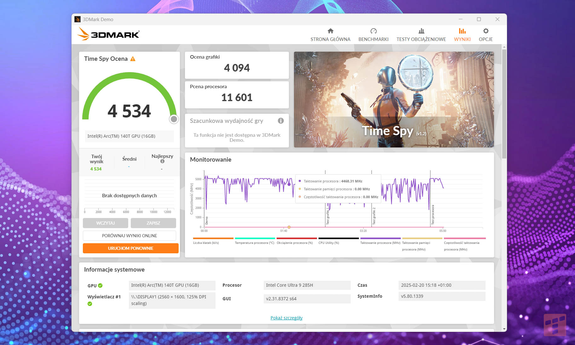Screen dimensions: 575x345
Task: Click the Ocena grafiki score 4 094
Action: pyautogui.click(x=237, y=68)
